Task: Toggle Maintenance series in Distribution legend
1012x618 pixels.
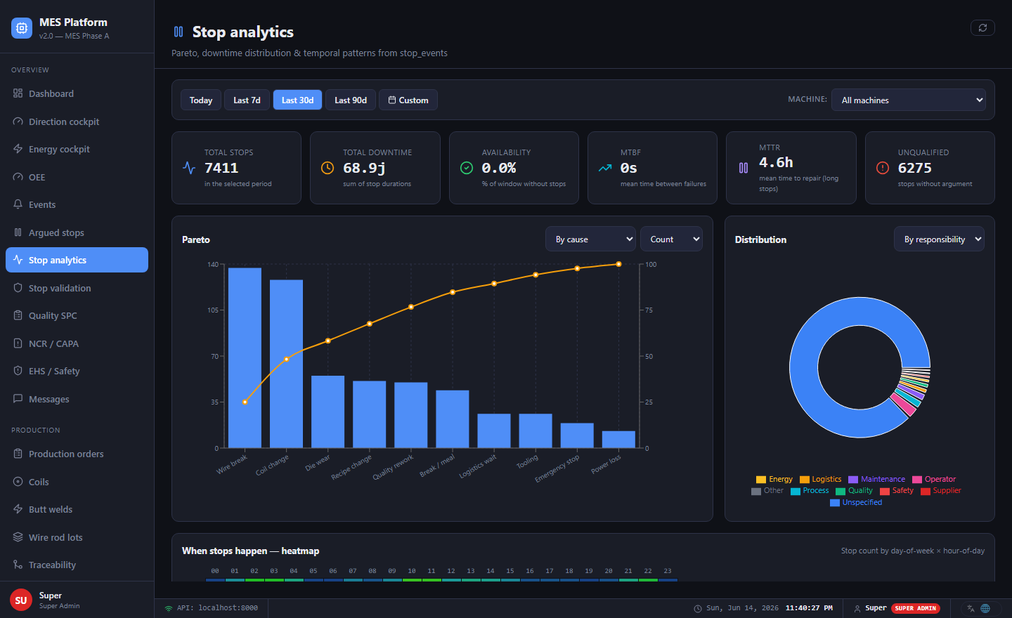Action: (877, 479)
